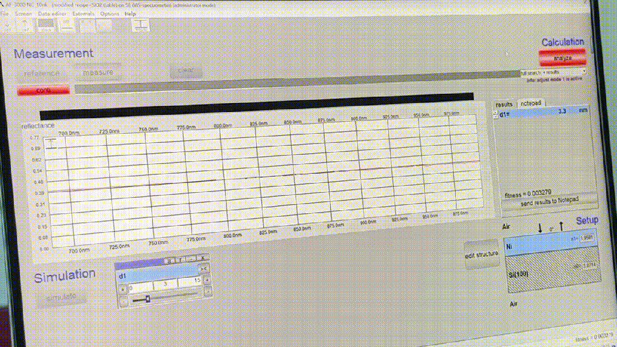Click the d1 maximum value field showing 15
617x347 pixels.
pyautogui.click(x=190, y=281)
